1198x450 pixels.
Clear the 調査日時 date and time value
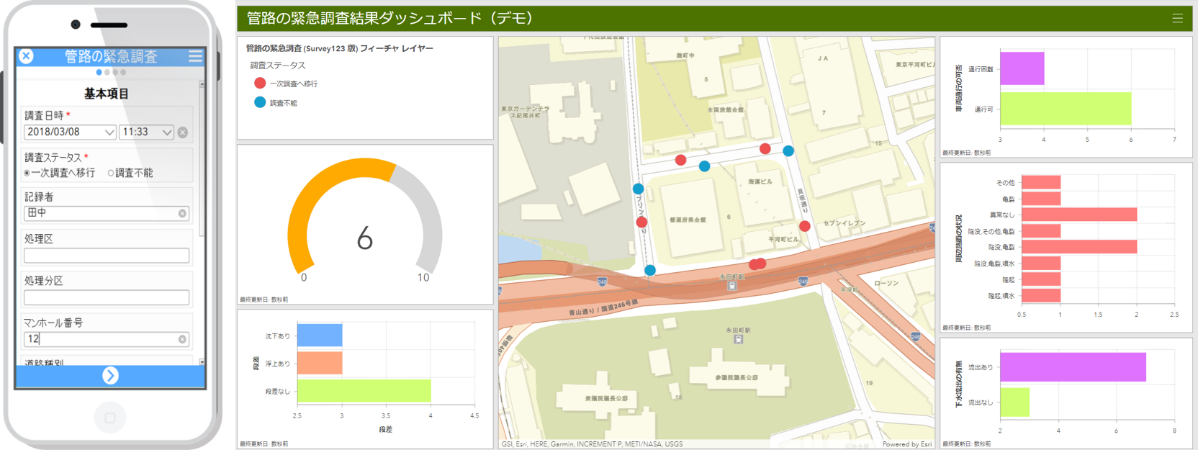tap(183, 132)
